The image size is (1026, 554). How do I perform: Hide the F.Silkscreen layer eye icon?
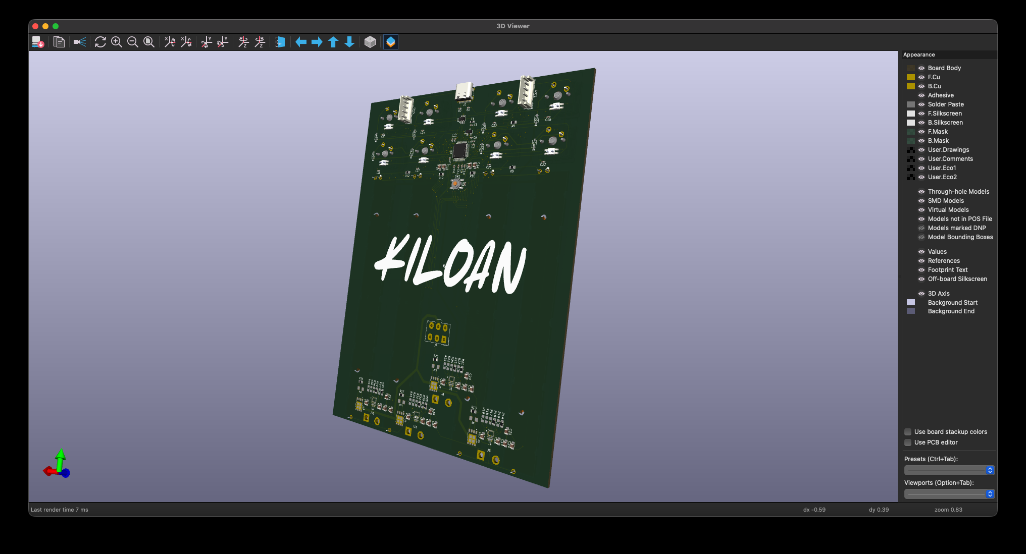click(x=921, y=114)
